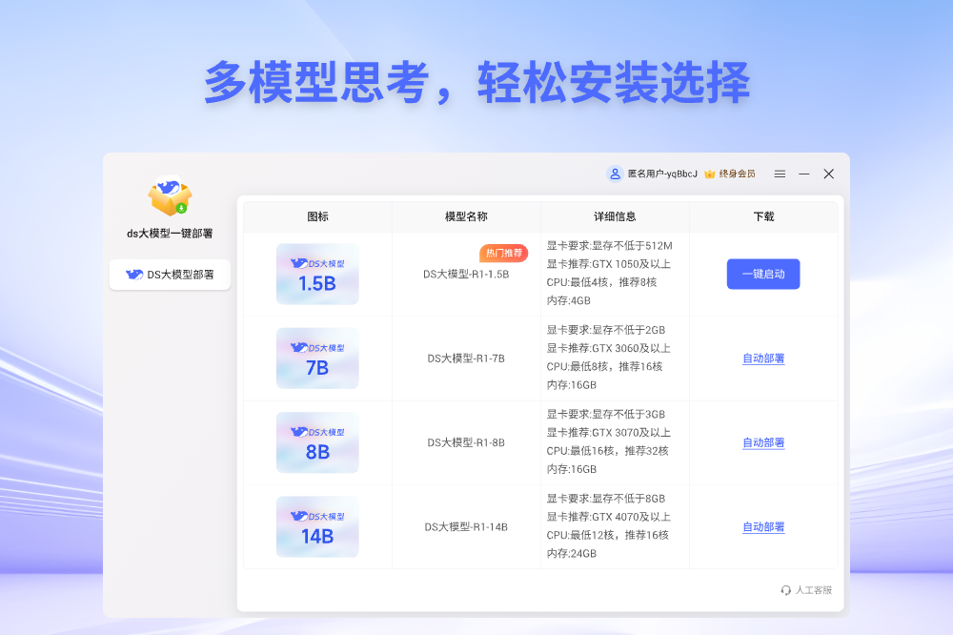Minimize the application window
Viewport: 953px width, 635px height.
(x=804, y=174)
